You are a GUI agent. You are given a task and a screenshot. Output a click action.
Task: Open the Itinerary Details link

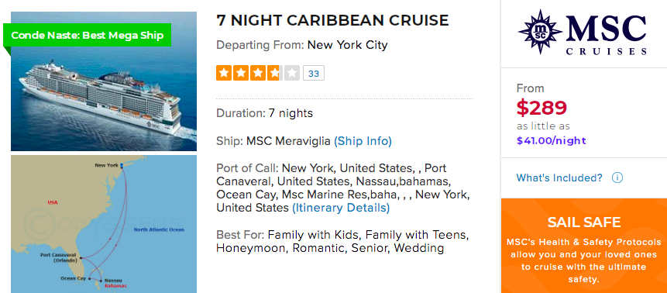pyautogui.click(x=341, y=208)
